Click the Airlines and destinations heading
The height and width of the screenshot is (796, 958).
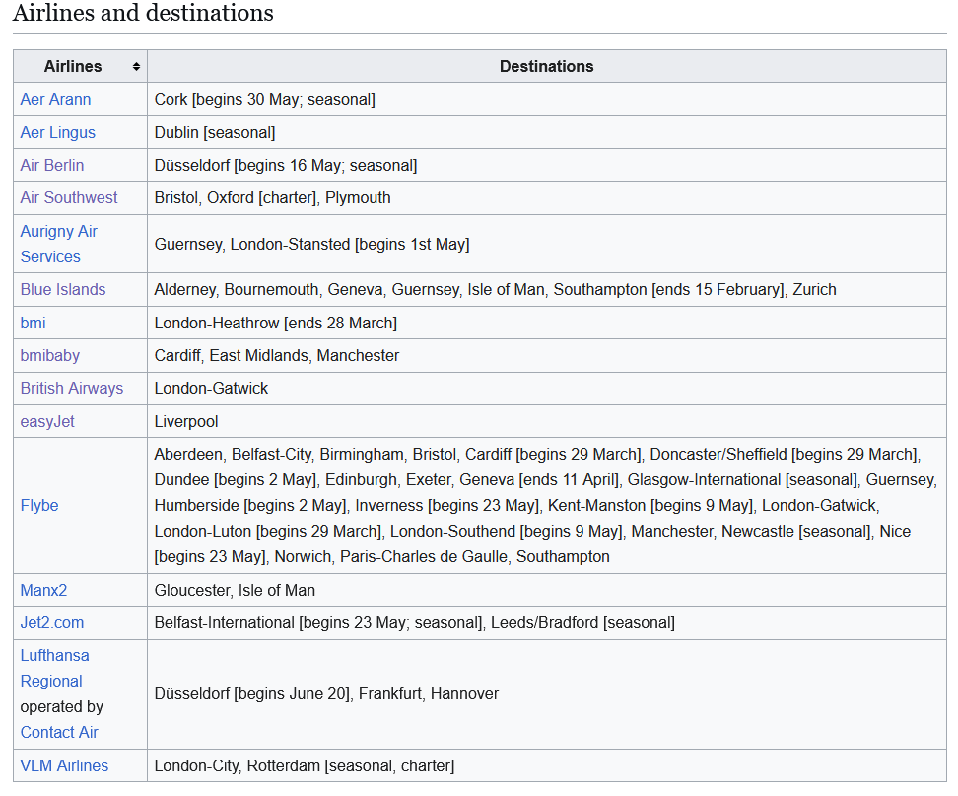click(143, 14)
